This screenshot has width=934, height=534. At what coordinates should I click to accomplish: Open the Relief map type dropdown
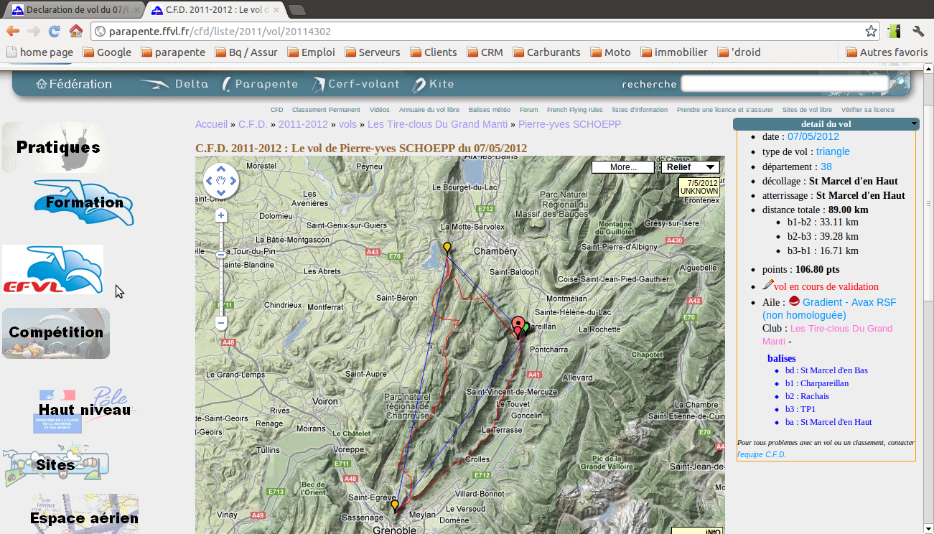click(690, 167)
